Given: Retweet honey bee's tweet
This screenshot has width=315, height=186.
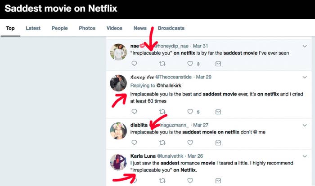Looking at the screenshot, I should (x=162, y=112).
